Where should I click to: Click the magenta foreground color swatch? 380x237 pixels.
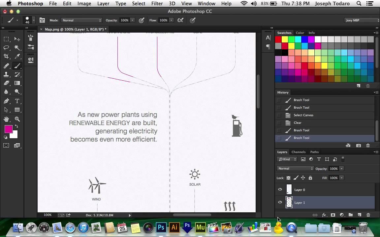(x=9, y=129)
